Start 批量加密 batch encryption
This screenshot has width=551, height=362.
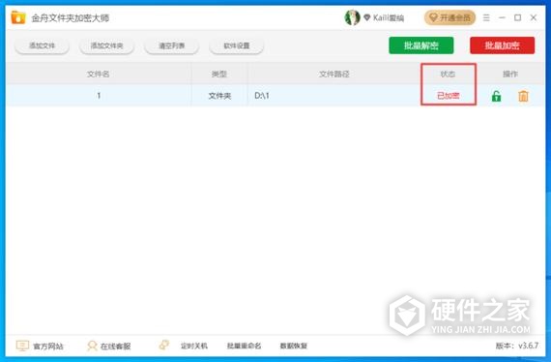coord(502,45)
